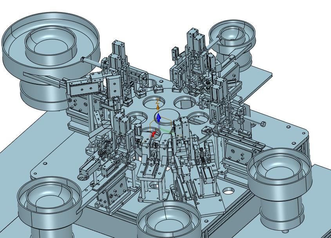Select the small raised disc at the rotary table center
The width and height of the screenshot is (331, 238).
[x=167, y=117]
